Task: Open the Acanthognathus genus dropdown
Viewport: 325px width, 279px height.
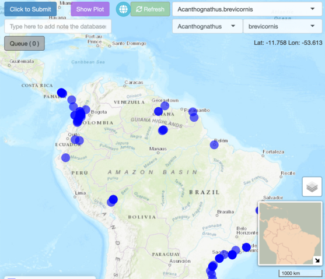Action: pyautogui.click(x=207, y=26)
